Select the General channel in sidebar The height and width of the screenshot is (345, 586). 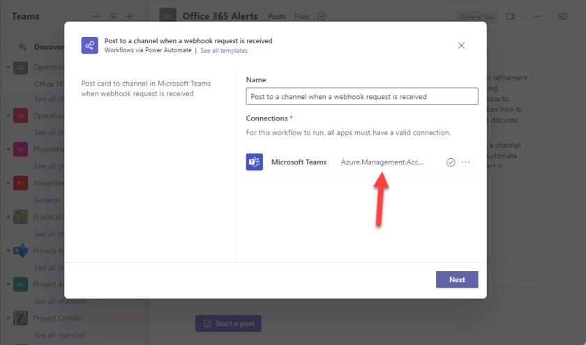[x=47, y=200]
